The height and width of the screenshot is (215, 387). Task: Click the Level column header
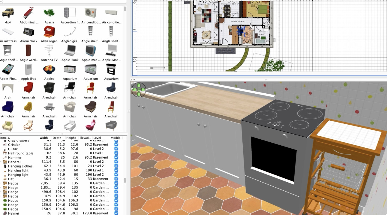tap(97, 138)
